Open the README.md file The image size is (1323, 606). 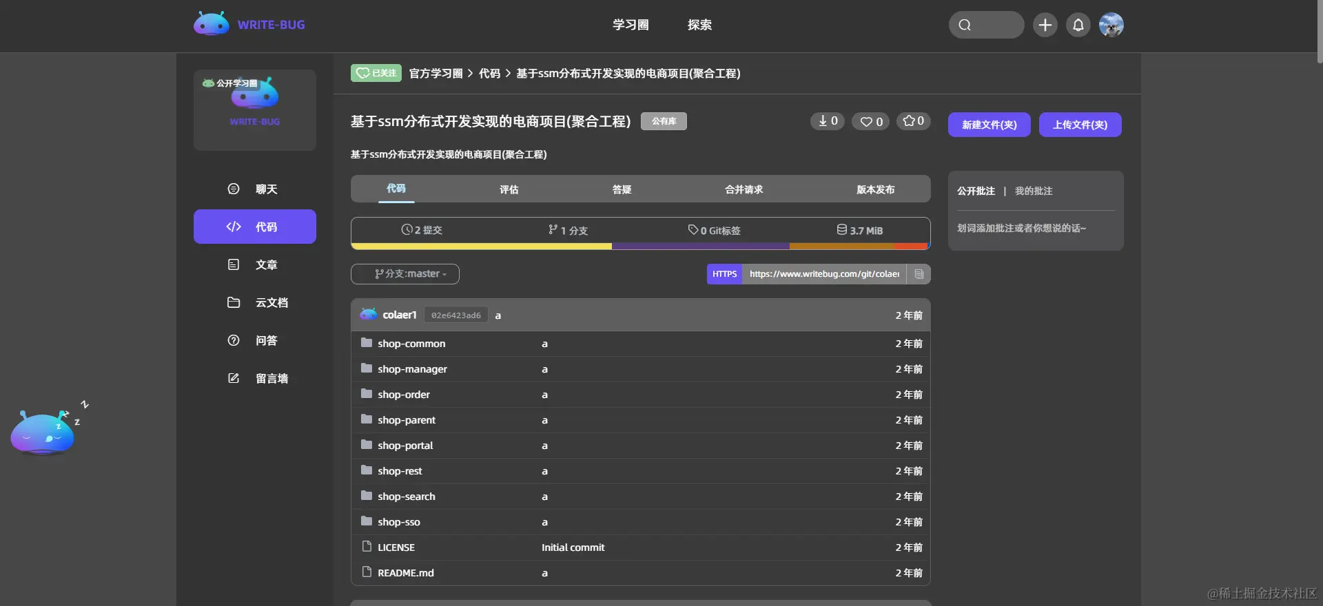406,573
